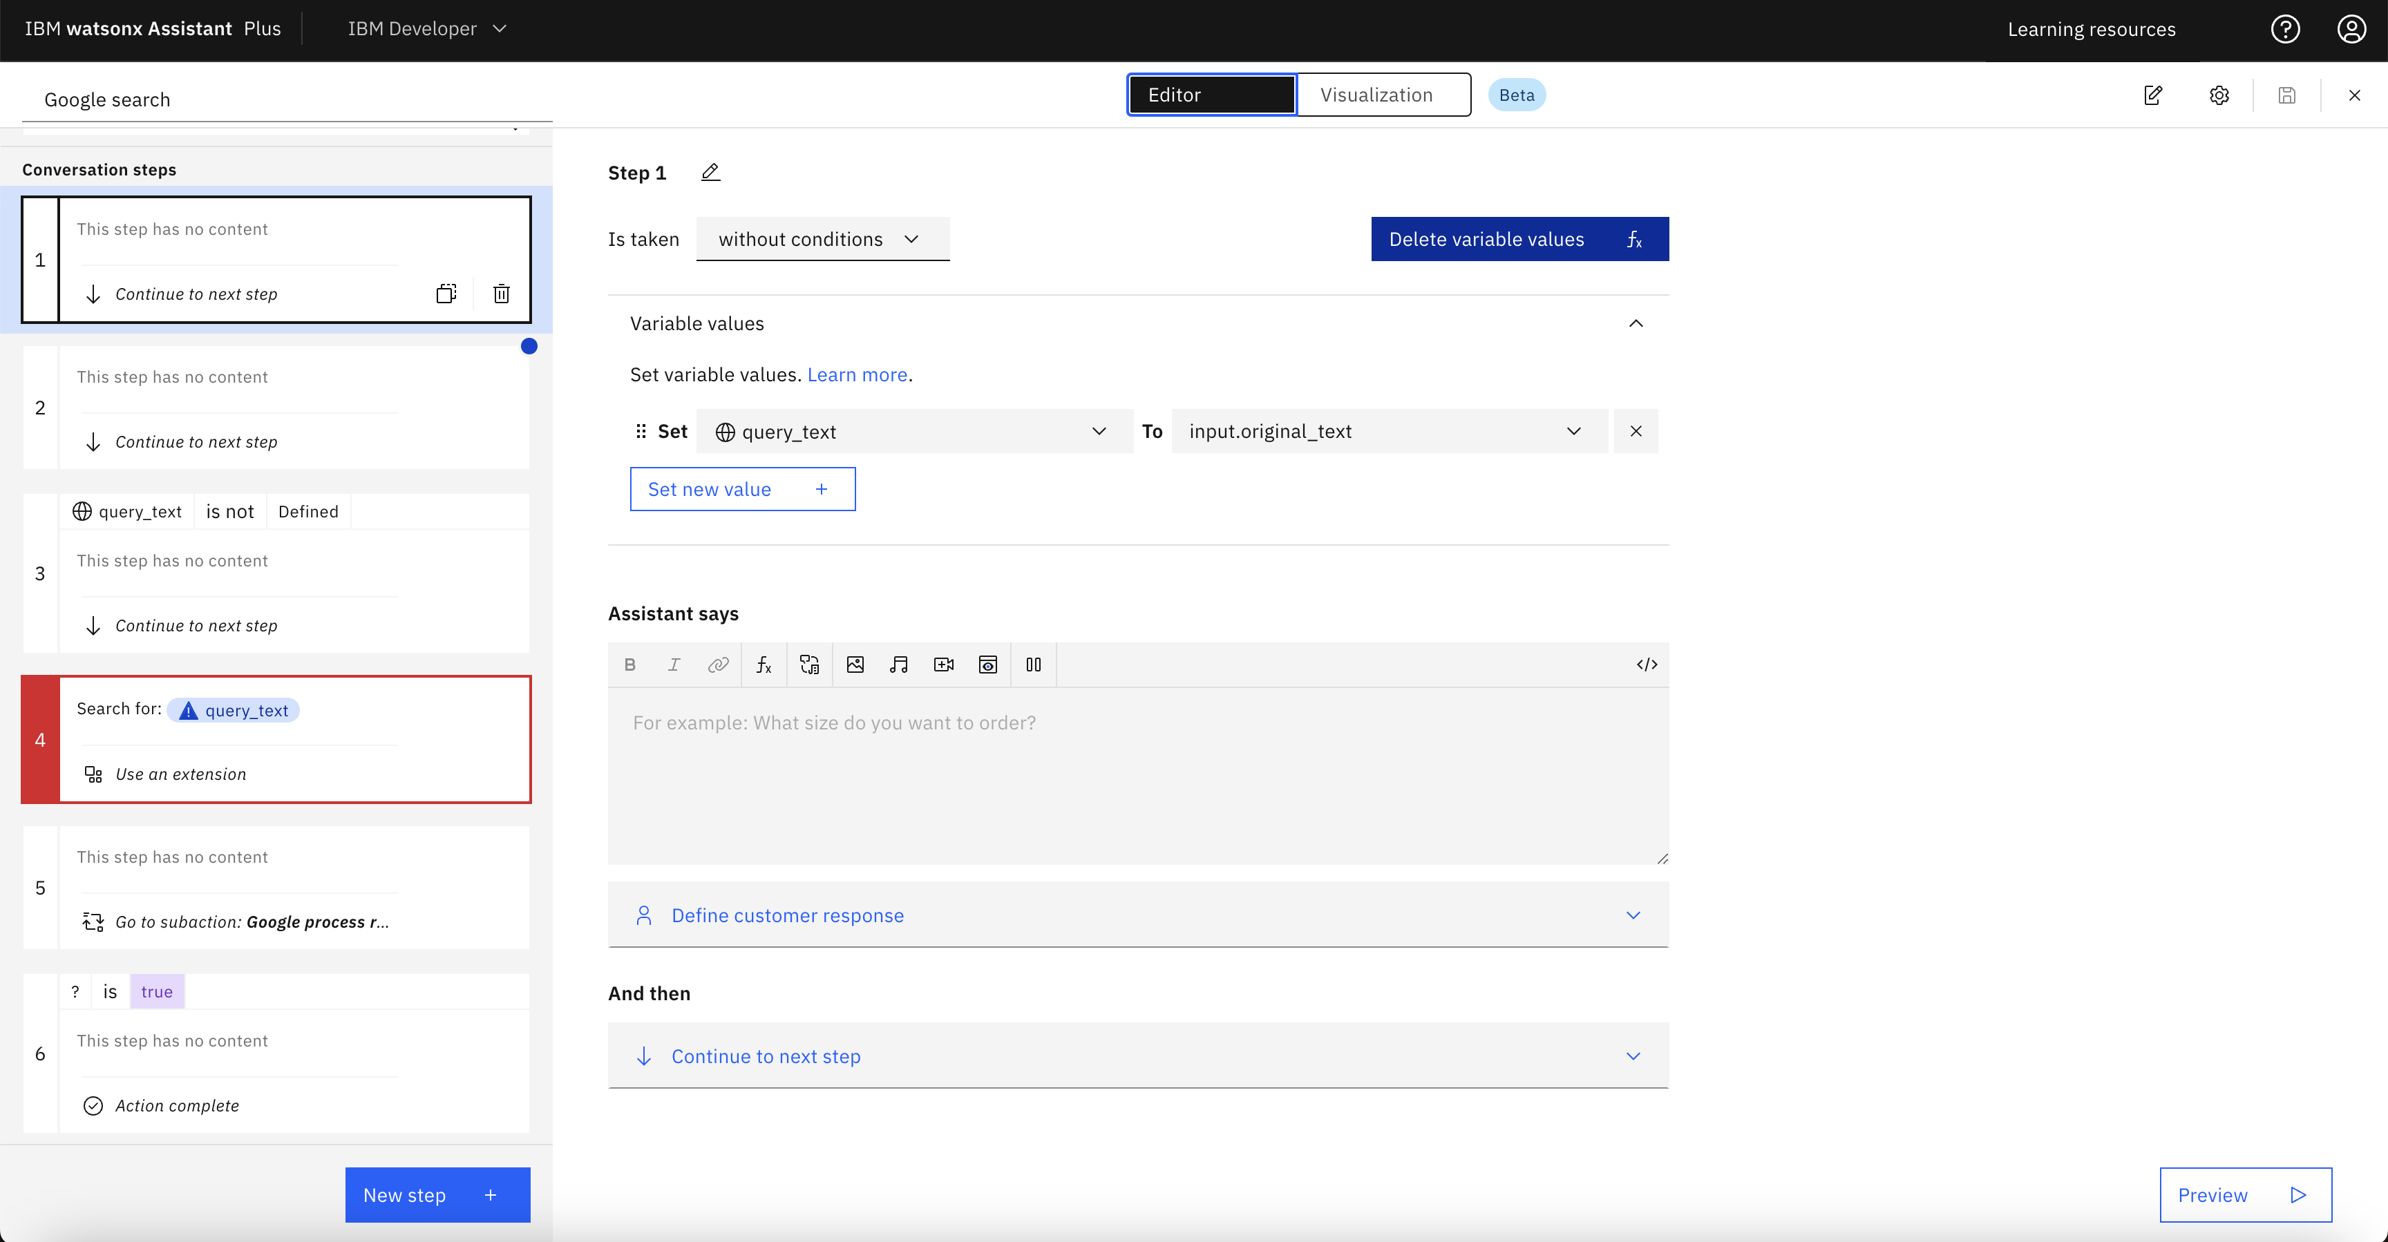Switch to the Editor tab
2388x1242 pixels.
point(1211,95)
